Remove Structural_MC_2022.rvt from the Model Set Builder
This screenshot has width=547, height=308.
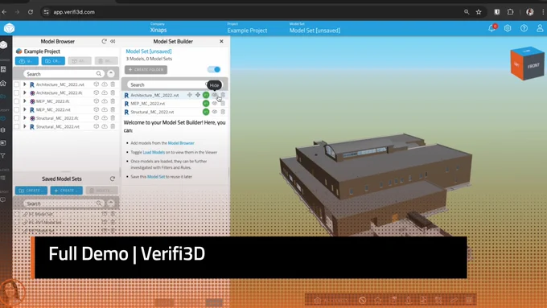[x=223, y=112]
